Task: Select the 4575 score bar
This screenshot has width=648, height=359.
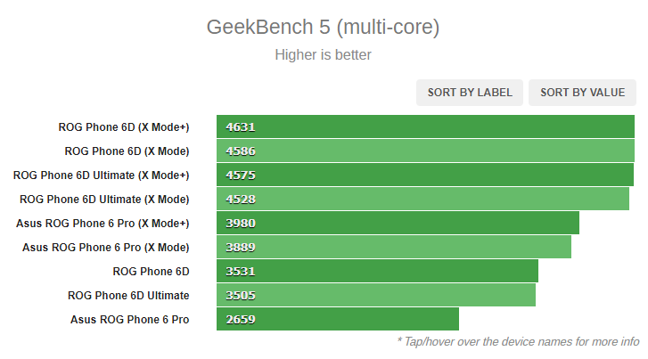Action: coord(424,175)
